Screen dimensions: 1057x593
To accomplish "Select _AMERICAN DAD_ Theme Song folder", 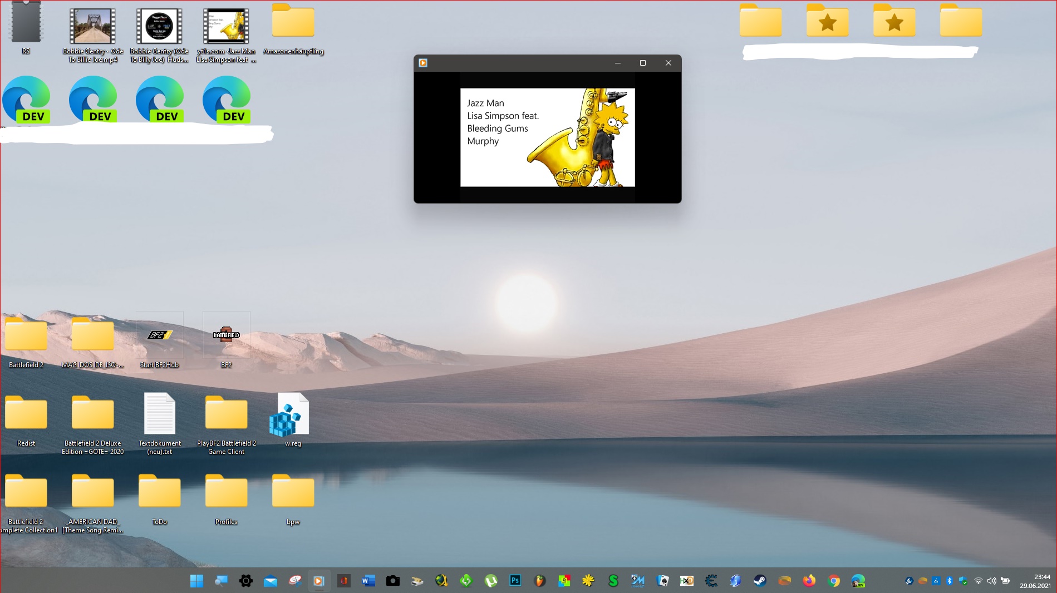I will pos(93,503).
